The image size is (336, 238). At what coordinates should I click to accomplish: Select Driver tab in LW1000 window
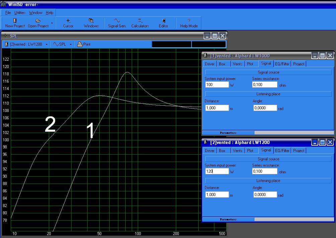210,64
